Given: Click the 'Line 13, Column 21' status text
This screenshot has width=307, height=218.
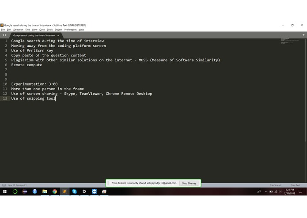Looking at the screenshot, I should pyautogui.click(x=17, y=185).
